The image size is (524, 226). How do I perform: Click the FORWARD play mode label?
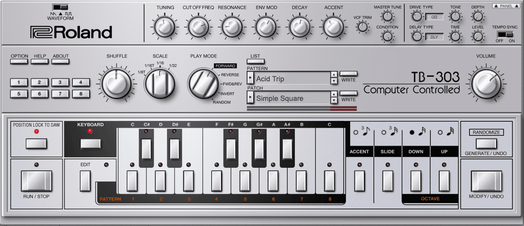(x=225, y=66)
